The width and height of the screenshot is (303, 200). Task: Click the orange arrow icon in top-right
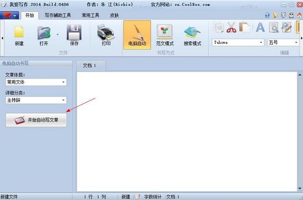(275, 15)
